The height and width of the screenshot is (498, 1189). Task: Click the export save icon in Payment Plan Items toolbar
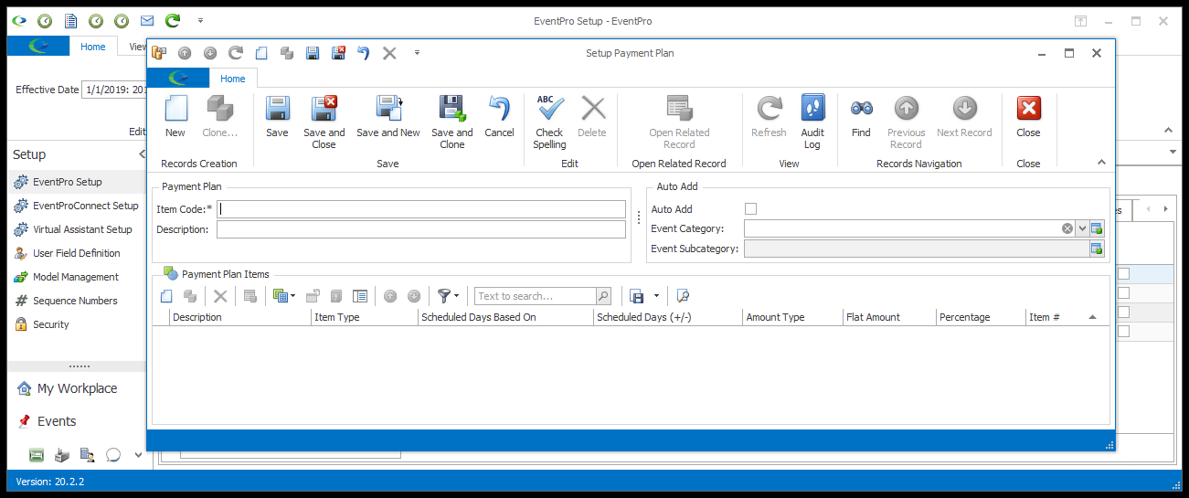click(x=637, y=296)
